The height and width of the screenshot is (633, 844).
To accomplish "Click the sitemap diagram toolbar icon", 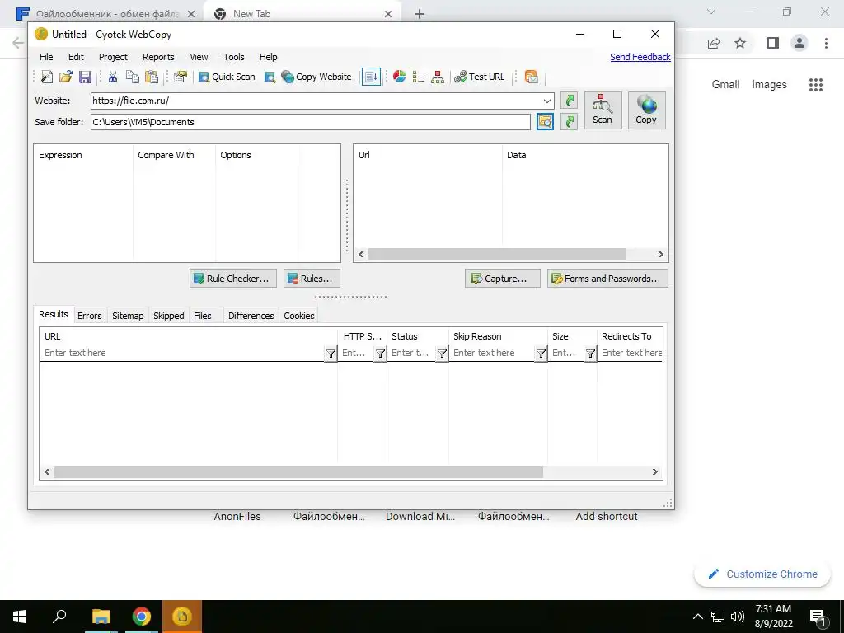I will [438, 77].
